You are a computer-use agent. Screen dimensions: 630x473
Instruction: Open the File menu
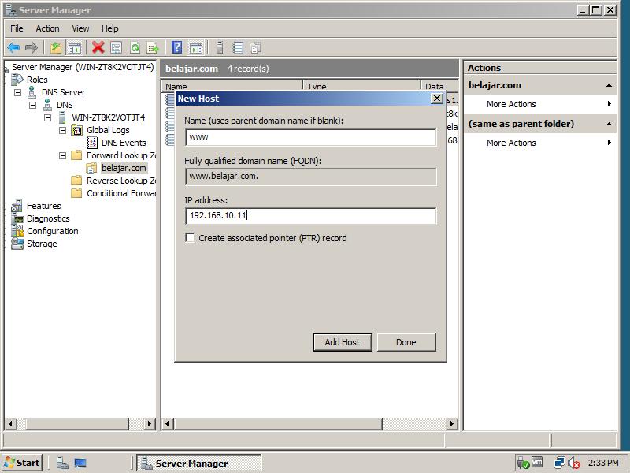click(17, 28)
